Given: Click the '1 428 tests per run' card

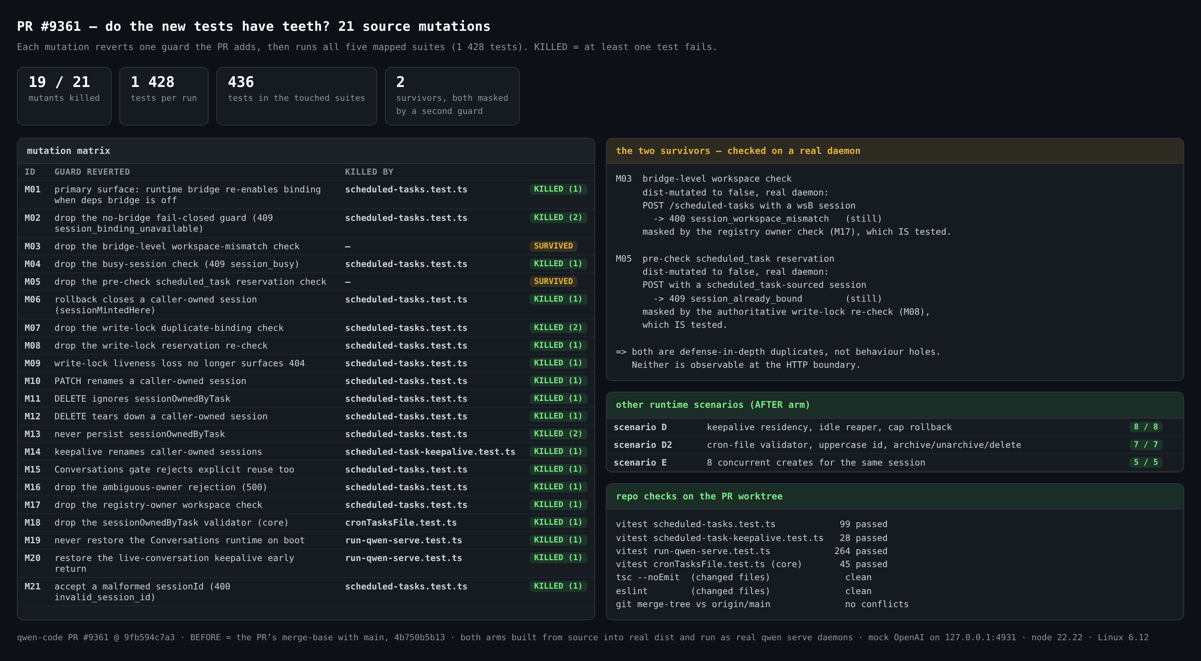Looking at the screenshot, I should point(164,96).
